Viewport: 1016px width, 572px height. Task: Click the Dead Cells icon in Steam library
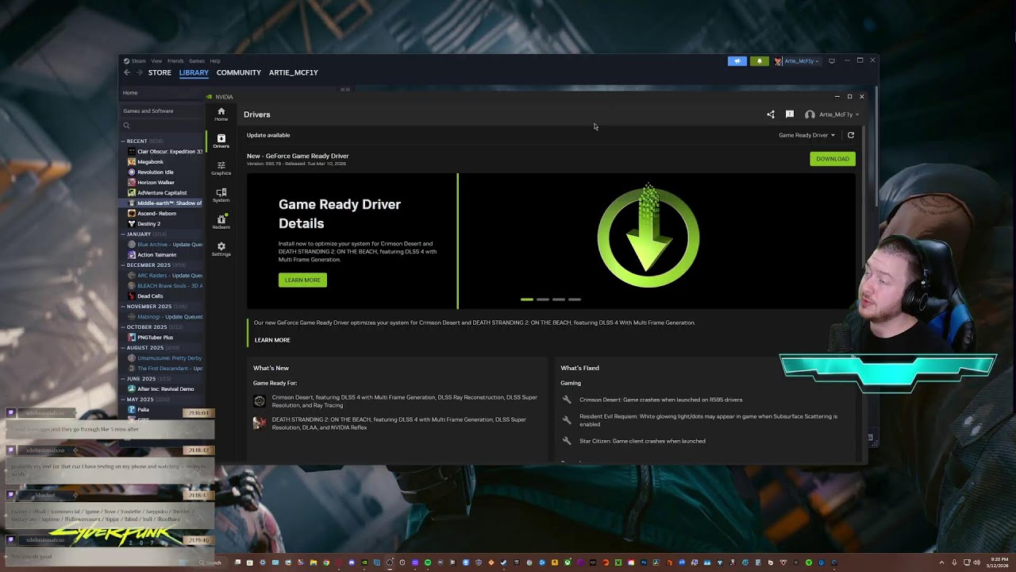132,296
